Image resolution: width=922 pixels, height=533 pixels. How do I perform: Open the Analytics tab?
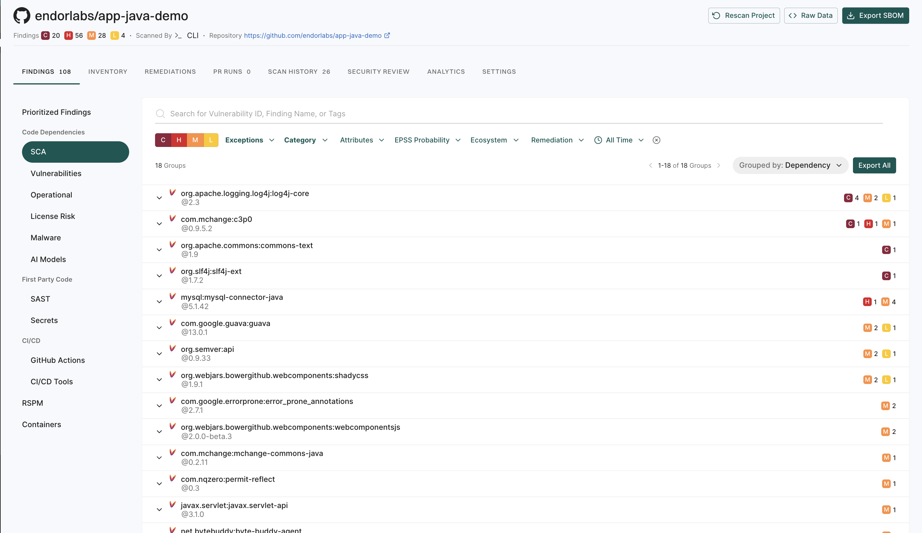446,72
